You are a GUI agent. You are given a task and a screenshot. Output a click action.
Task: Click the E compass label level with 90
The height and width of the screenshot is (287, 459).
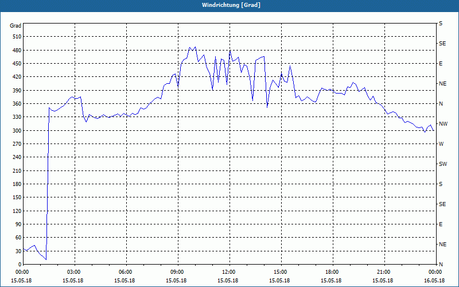click(x=441, y=224)
